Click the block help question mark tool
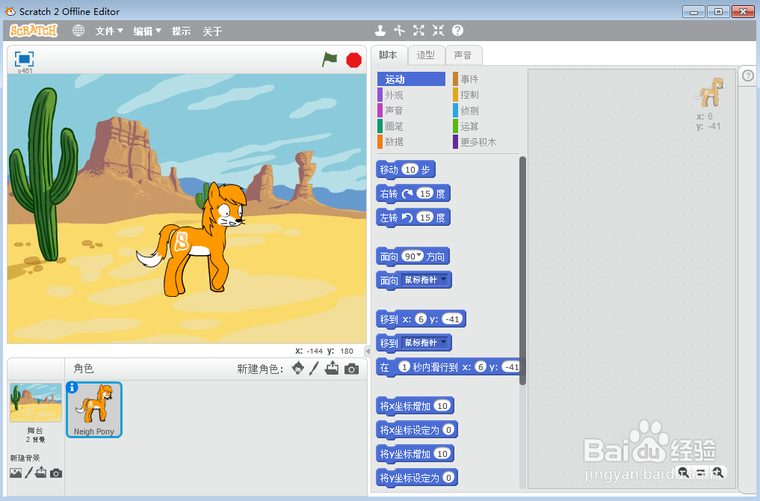 [x=457, y=31]
